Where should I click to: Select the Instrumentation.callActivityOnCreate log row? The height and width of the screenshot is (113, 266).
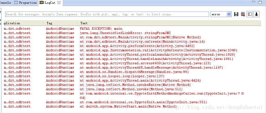click(132, 50)
